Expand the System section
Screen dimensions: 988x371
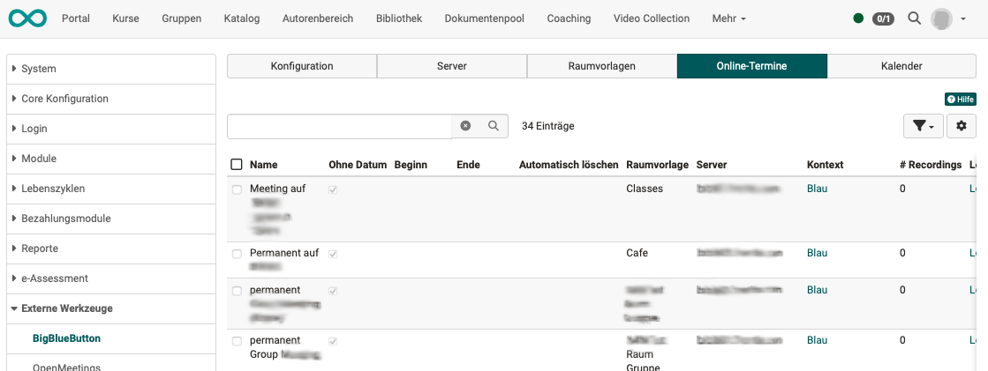111,69
